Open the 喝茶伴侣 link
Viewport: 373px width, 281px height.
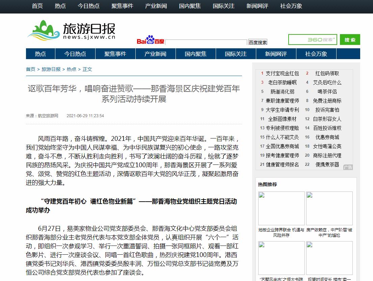pos(327,92)
